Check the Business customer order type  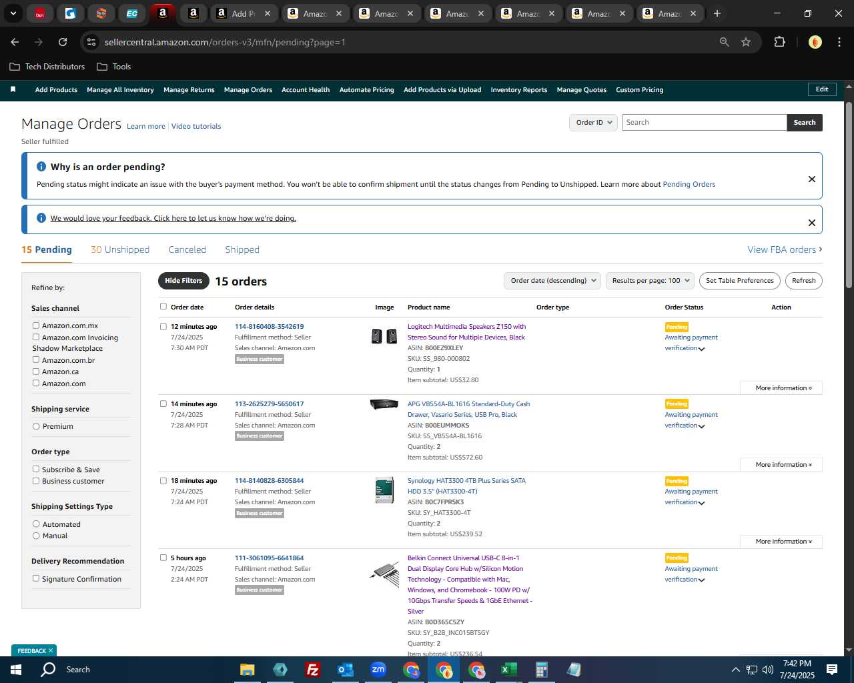(36, 480)
